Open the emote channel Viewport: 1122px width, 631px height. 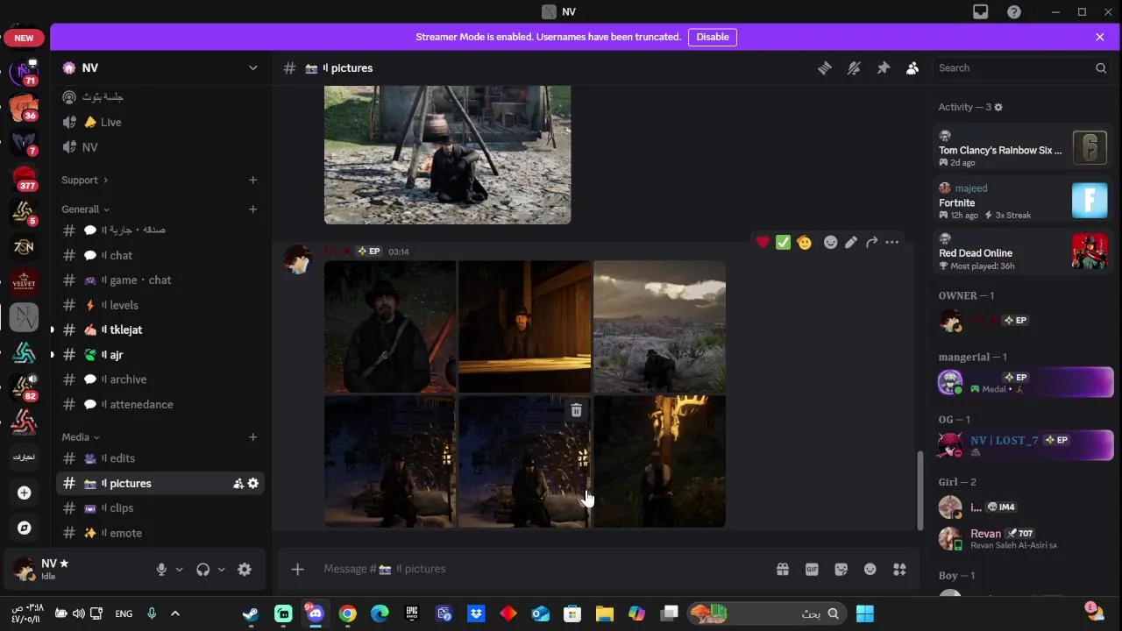161,533
